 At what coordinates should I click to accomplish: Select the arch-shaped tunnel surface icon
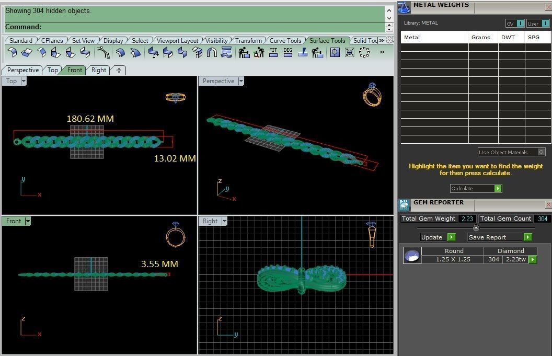[x=212, y=52]
